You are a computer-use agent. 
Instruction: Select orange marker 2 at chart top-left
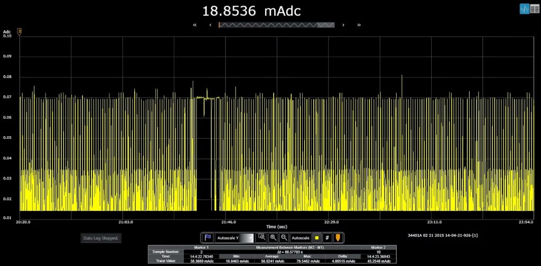[20, 32]
